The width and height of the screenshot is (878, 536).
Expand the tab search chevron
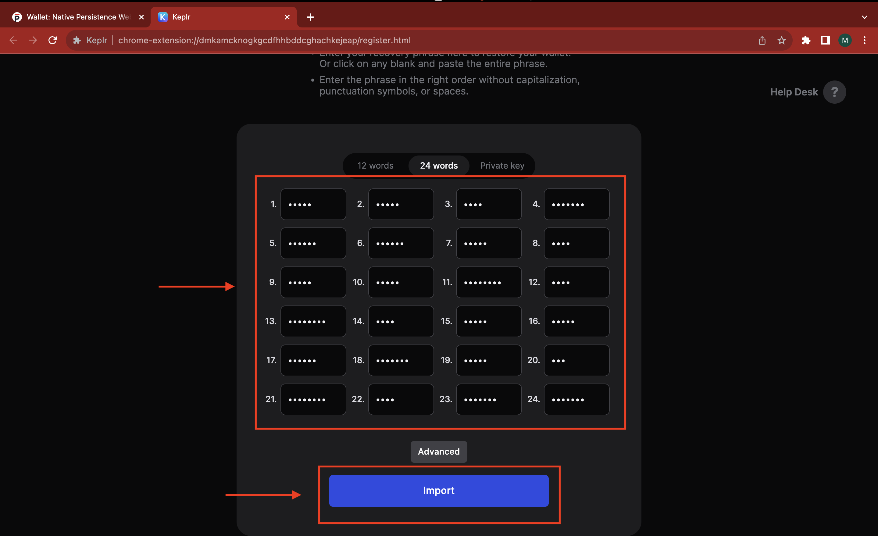click(865, 17)
